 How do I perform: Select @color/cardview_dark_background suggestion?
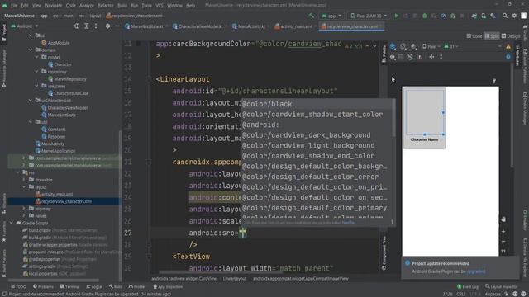point(317,135)
